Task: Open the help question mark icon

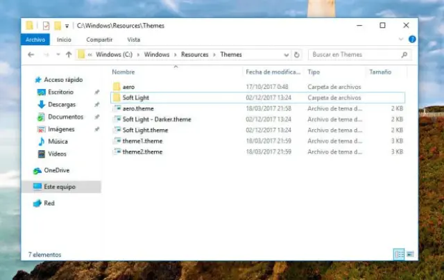Action: coord(412,40)
